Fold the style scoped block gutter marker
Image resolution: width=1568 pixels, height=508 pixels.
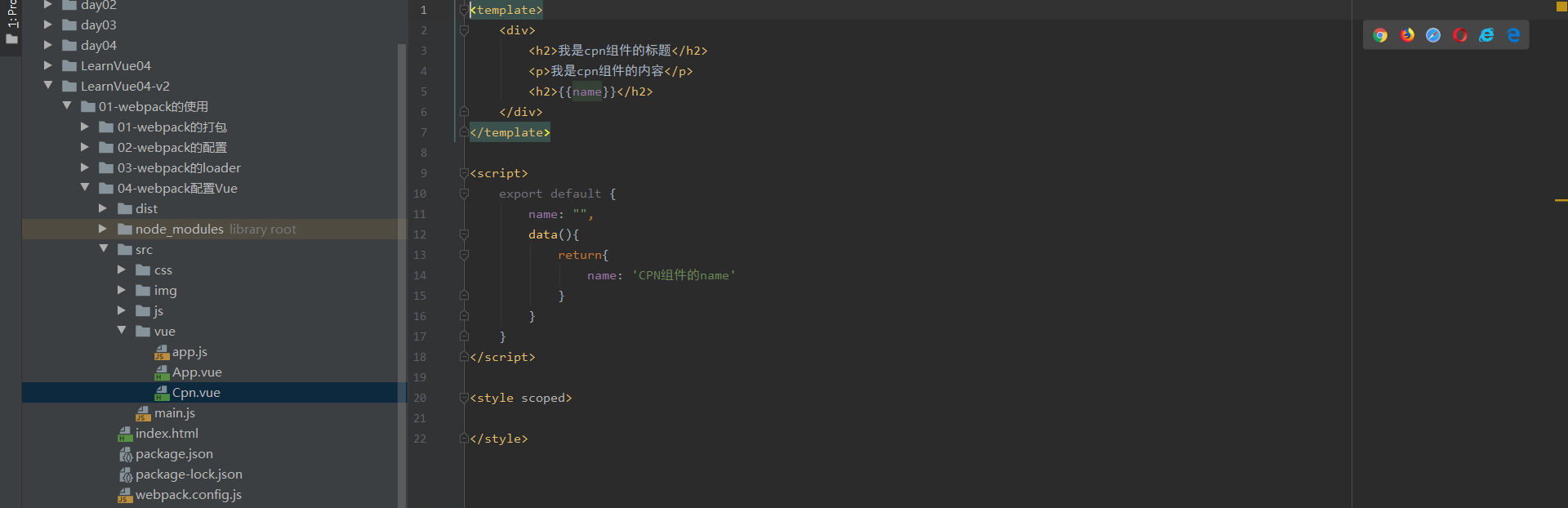click(464, 398)
